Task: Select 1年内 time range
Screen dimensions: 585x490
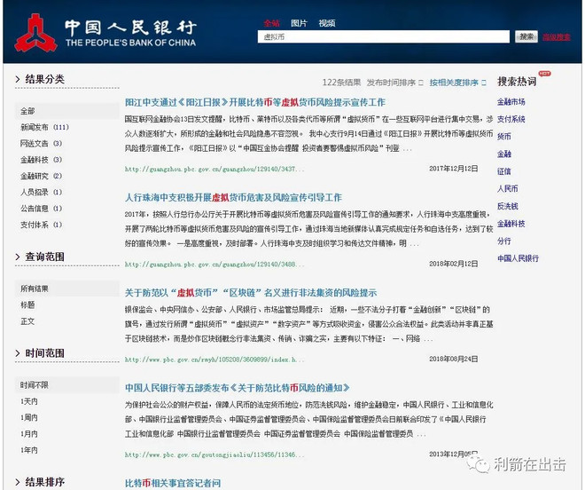Action: pyautogui.click(x=29, y=450)
